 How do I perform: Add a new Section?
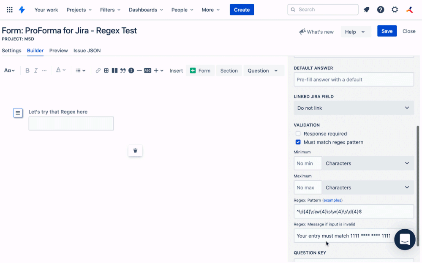click(229, 70)
